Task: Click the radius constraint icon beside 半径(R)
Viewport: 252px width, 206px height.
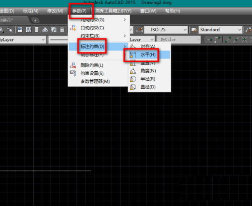Action: (133, 79)
